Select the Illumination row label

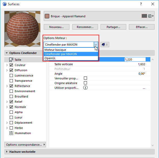[x=23, y=133]
